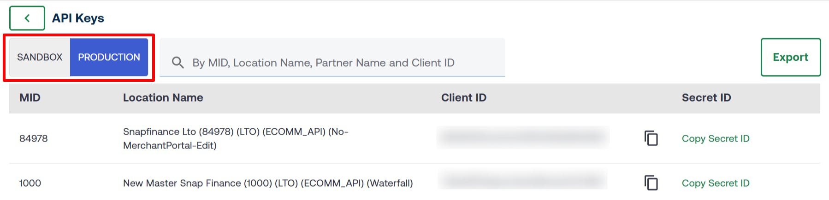Focus the MID, Location Name search field
The image size is (829, 200).
tap(332, 63)
